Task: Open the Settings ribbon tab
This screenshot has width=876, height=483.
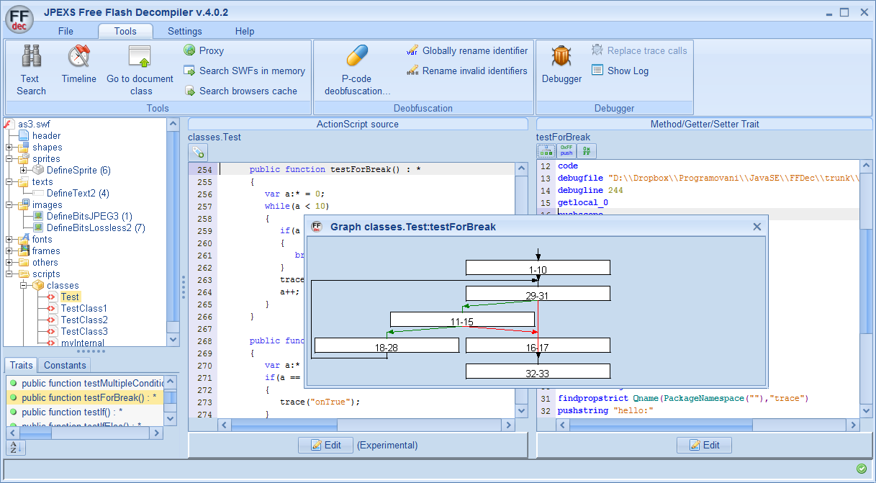Action: click(x=185, y=31)
